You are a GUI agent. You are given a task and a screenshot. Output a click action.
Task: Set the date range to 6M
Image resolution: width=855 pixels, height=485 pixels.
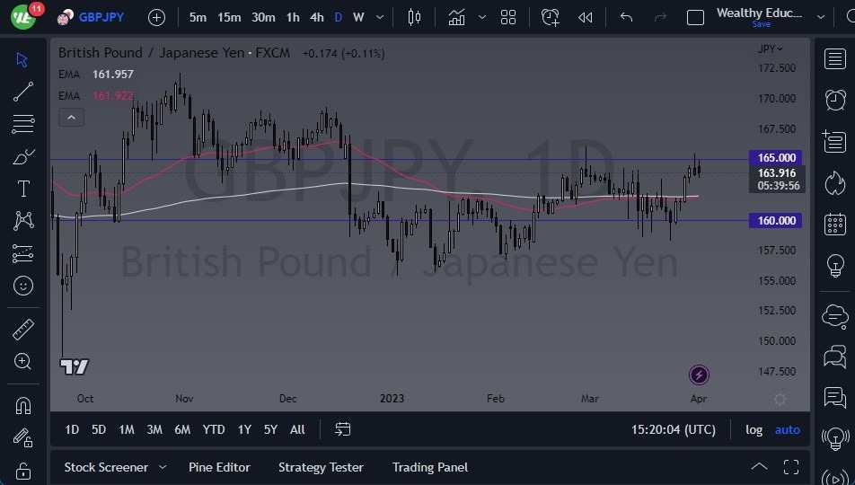point(182,430)
